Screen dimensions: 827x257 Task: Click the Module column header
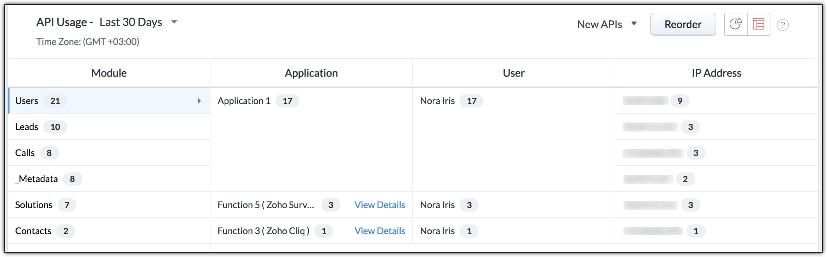(109, 73)
